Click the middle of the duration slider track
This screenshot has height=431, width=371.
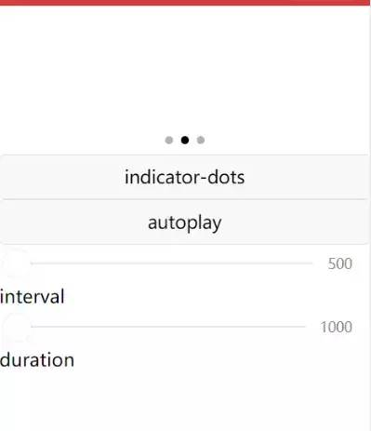[168, 327]
